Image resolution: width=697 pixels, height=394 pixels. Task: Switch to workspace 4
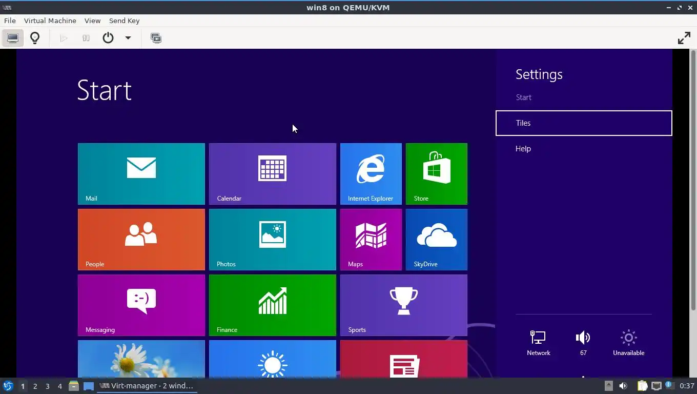click(x=59, y=386)
